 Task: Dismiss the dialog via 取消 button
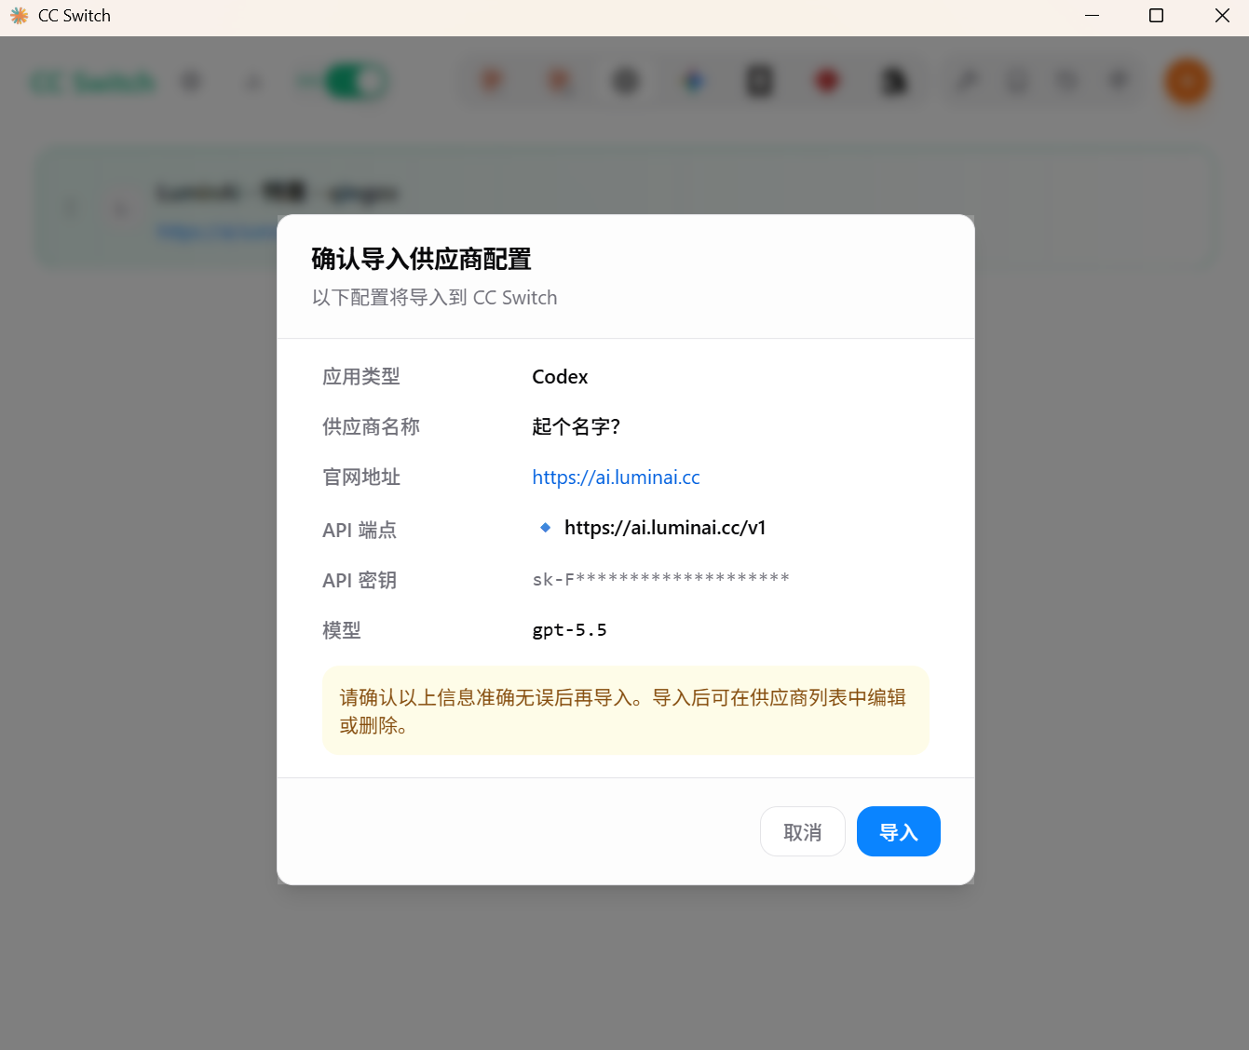(802, 831)
